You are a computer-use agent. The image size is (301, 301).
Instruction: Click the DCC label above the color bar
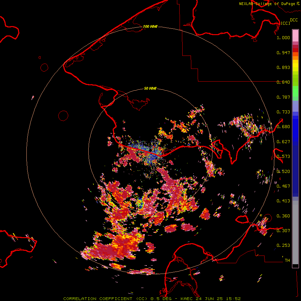tap(294, 20)
